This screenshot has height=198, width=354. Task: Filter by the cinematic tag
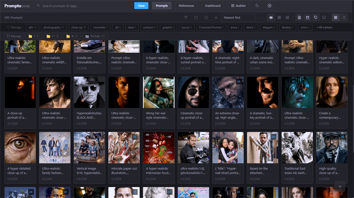click(100, 27)
